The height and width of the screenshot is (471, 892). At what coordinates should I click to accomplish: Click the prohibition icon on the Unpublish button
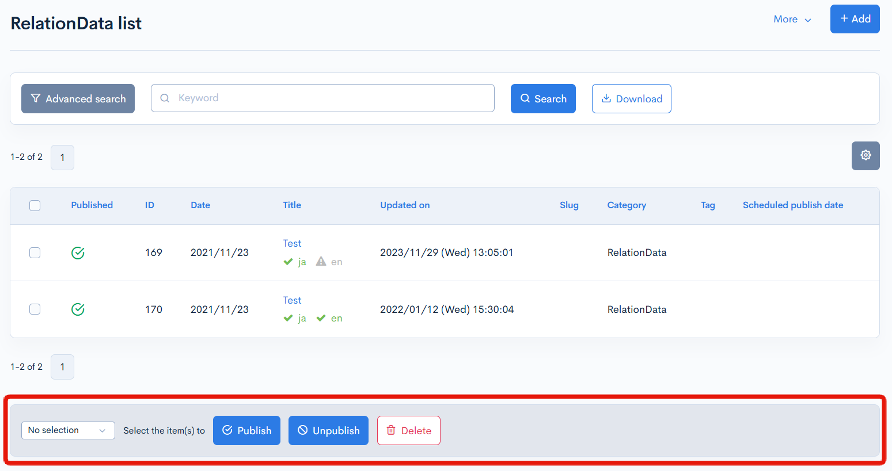pos(302,430)
